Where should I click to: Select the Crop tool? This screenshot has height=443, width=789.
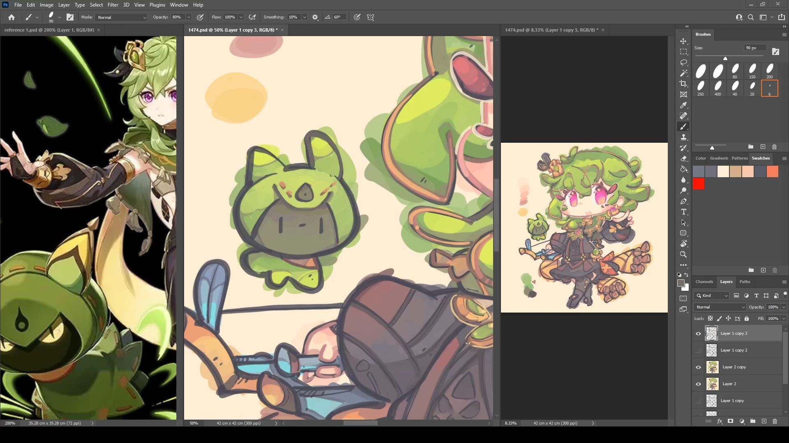pyautogui.click(x=683, y=84)
